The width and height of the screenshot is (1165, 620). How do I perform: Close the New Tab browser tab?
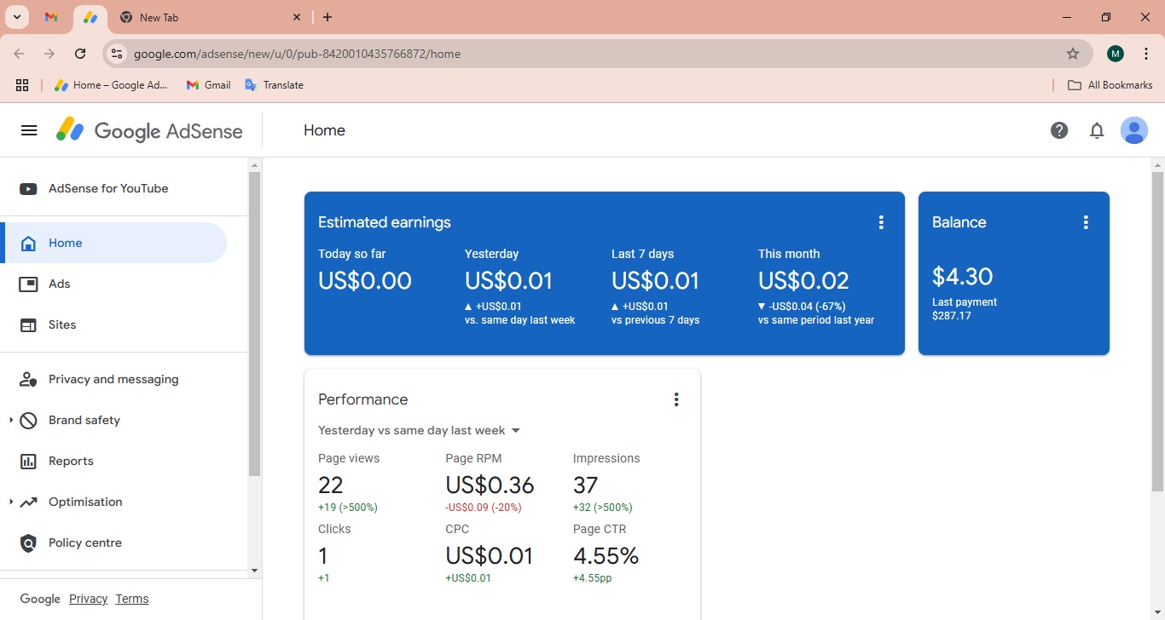coord(297,17)
